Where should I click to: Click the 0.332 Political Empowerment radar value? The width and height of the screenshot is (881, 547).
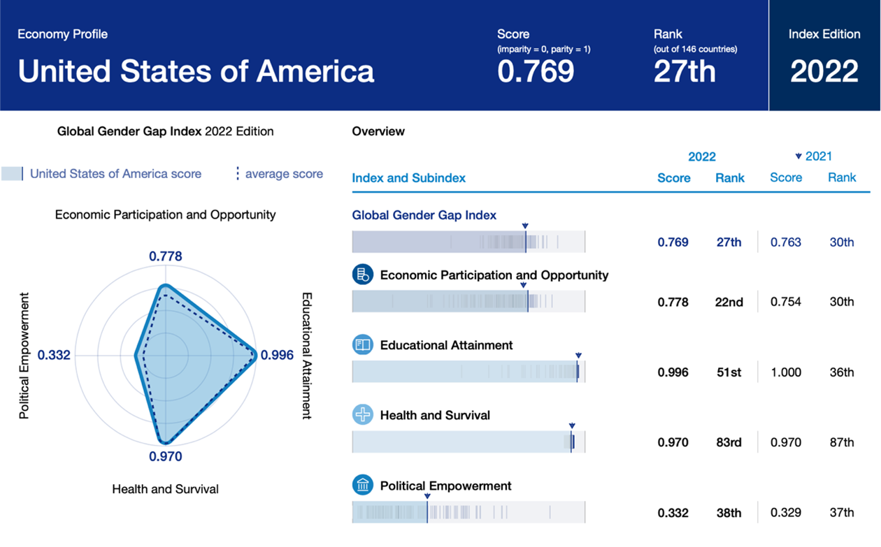[54, 356]
